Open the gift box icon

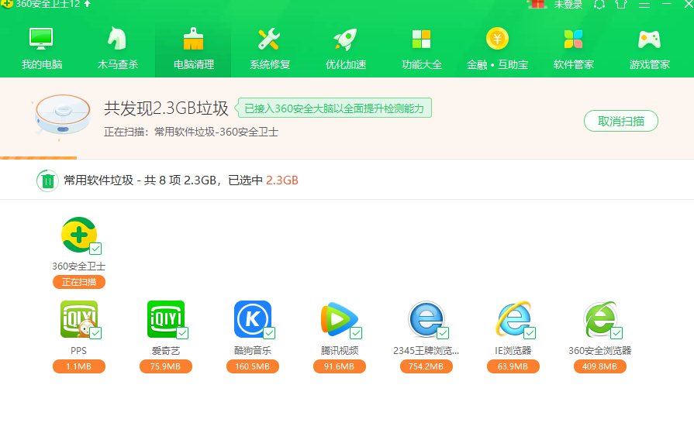tap(537, 4)
